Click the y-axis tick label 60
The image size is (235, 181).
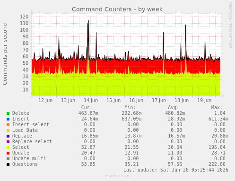click(26, 56)
